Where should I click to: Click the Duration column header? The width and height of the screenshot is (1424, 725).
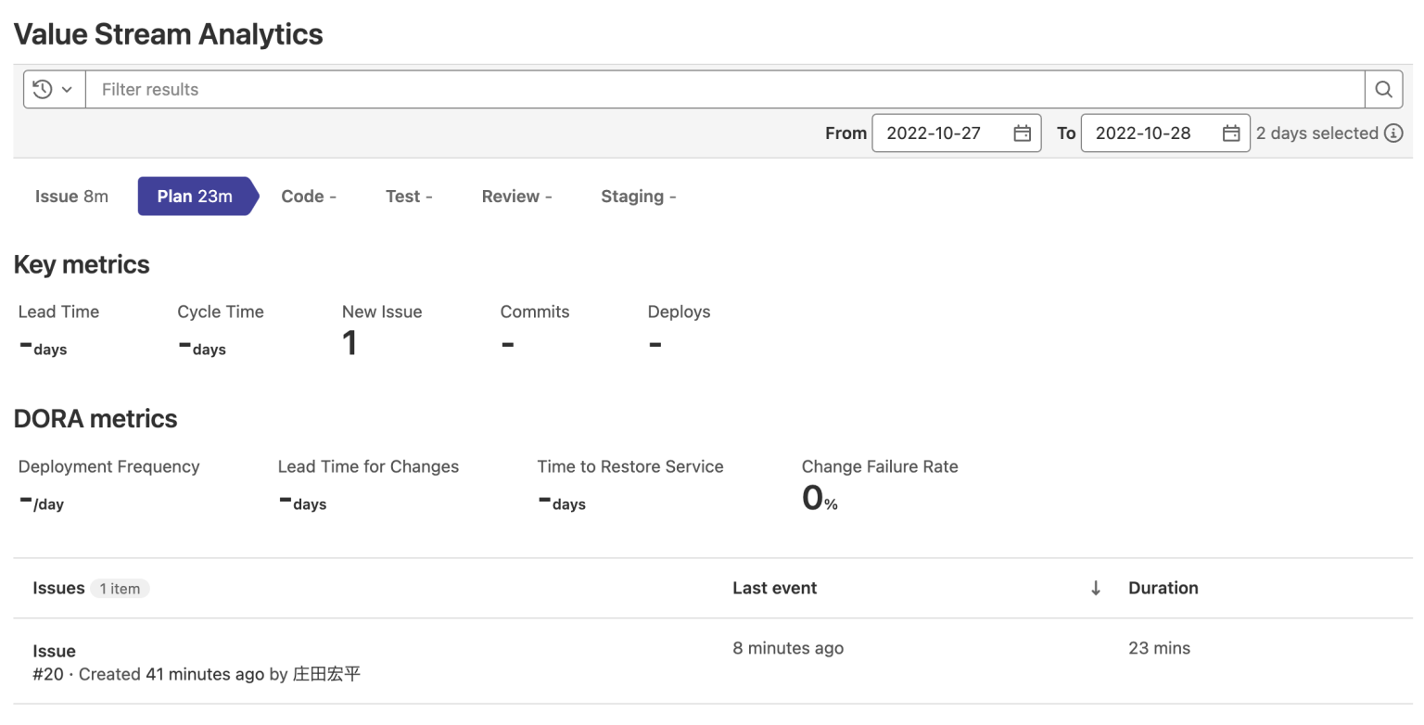click(1163, 588)
